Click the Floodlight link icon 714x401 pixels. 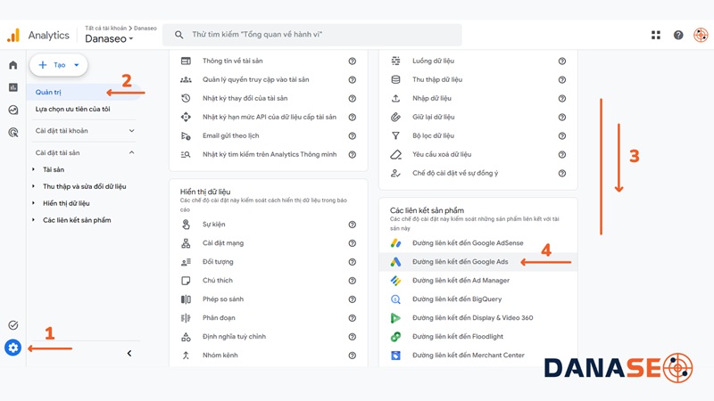pos(395,337)
